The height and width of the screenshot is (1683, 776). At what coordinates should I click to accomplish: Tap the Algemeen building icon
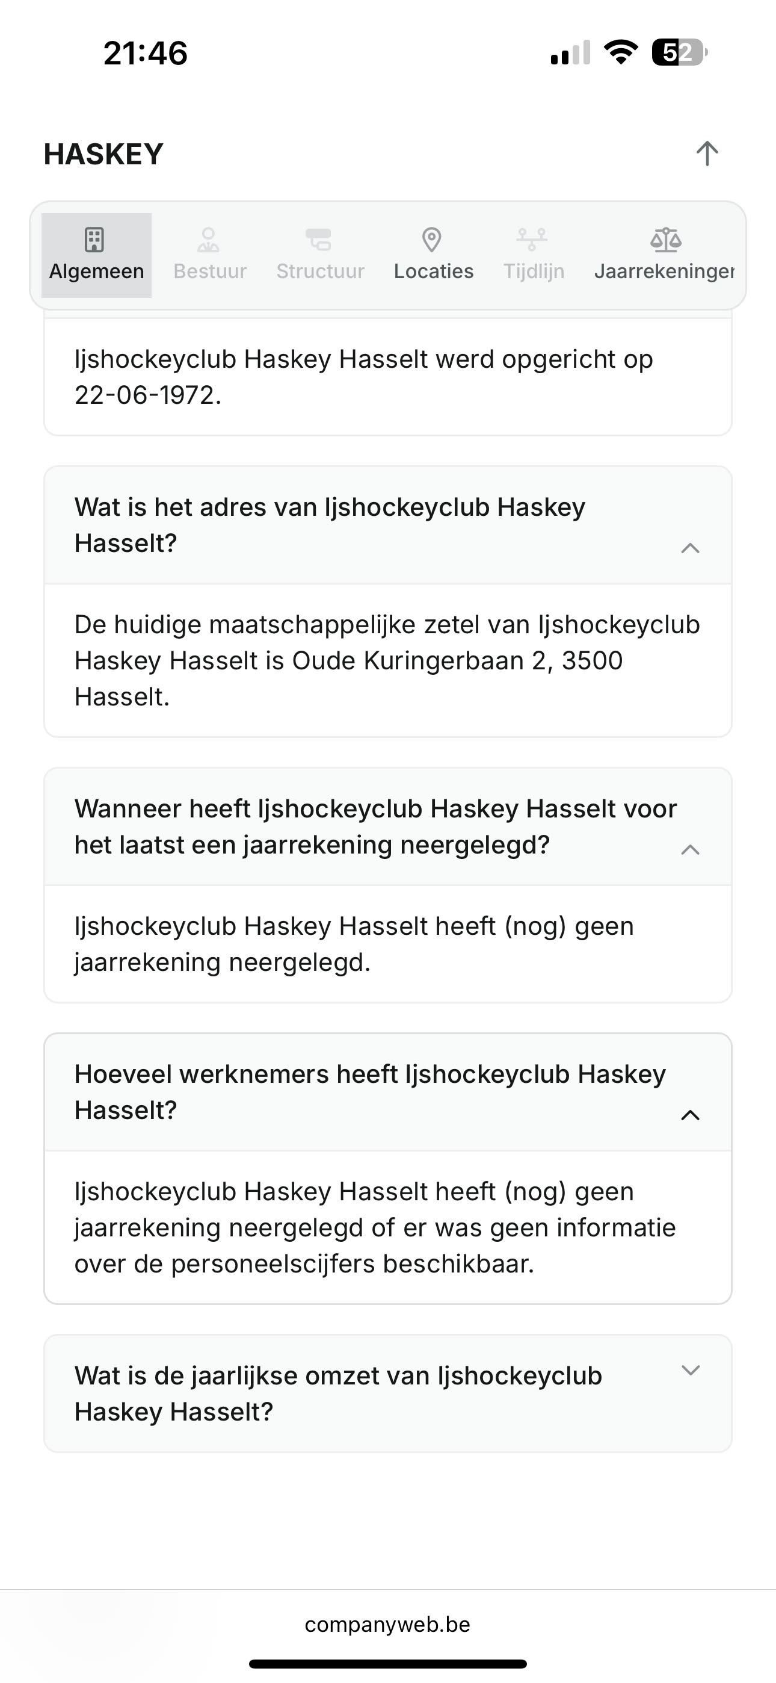[x=94, y=240]
